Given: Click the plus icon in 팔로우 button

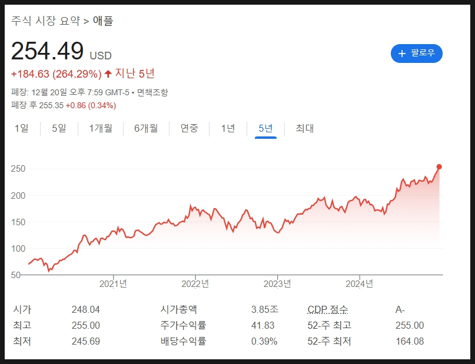Looking at the screenshot, I should tap(402, 54).
